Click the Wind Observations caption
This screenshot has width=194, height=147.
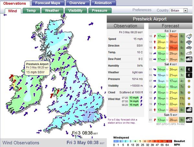pyautogui.click(x=21, y=143)
